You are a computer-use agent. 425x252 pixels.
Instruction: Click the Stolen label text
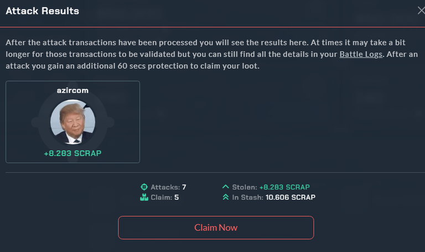pyautogui.click(x=245, y=187)
